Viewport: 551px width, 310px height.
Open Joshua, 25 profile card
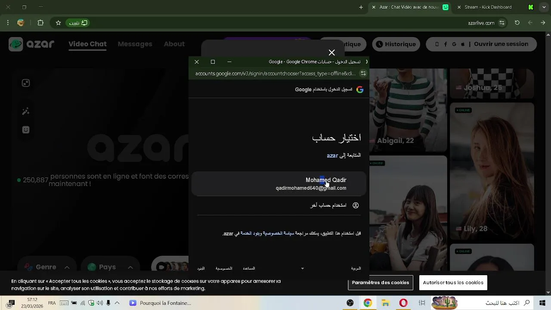click(492, 83)
